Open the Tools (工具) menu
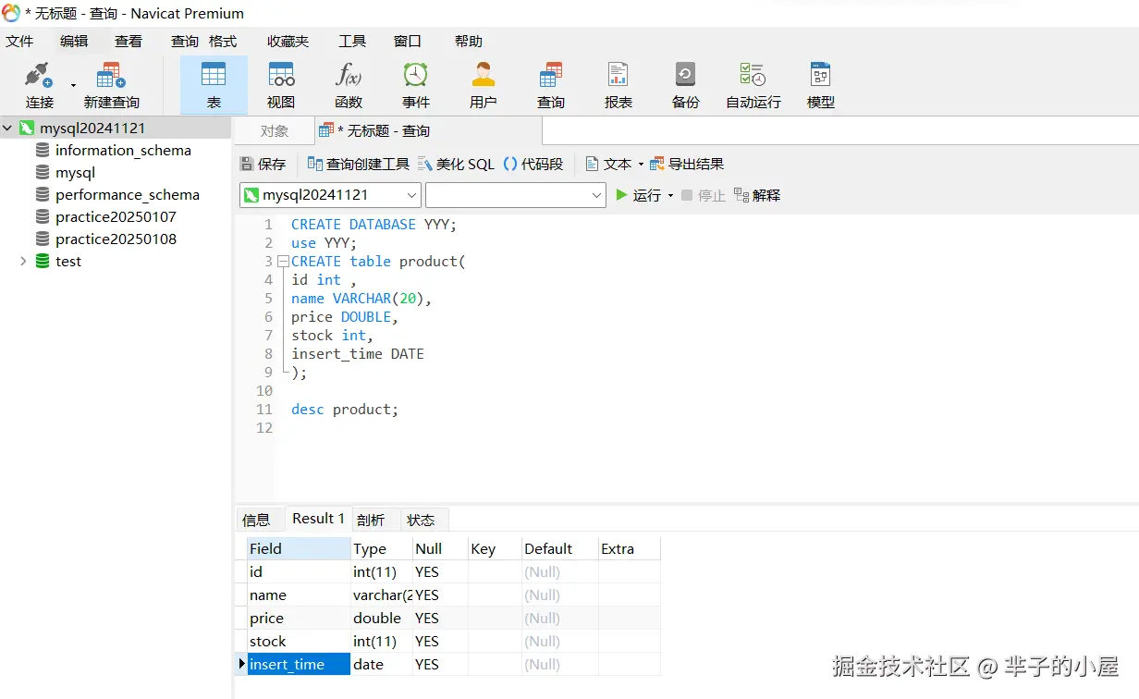This screenshot has width=1139, height=699. 352,41
